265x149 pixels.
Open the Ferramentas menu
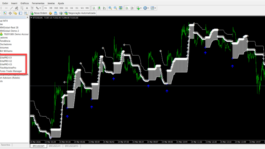pyautogui.click(x=38, y=3)
